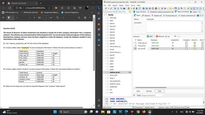This screenshot has width=205, height=115.
Task: Click Add column button
Action: click(150, 36)
